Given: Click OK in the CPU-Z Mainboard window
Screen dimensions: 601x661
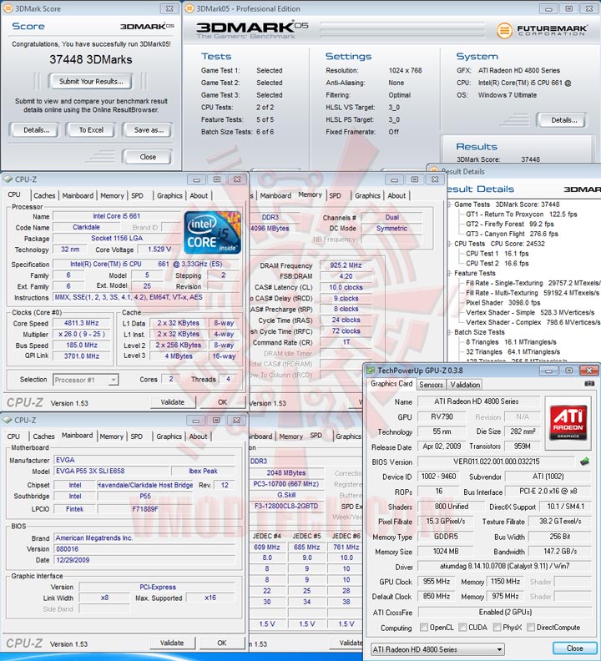Looking at the screenshot, I should pos(222,643).
